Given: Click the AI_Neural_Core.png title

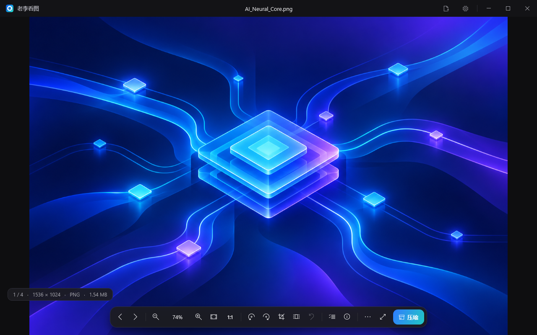Looking at the screenshot, I should tap(268, 9).
